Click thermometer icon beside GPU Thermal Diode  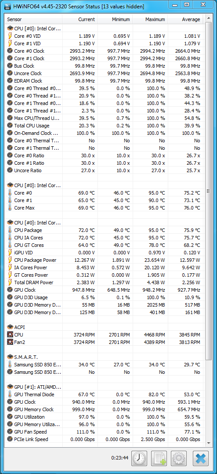click(x=10, y=394)
